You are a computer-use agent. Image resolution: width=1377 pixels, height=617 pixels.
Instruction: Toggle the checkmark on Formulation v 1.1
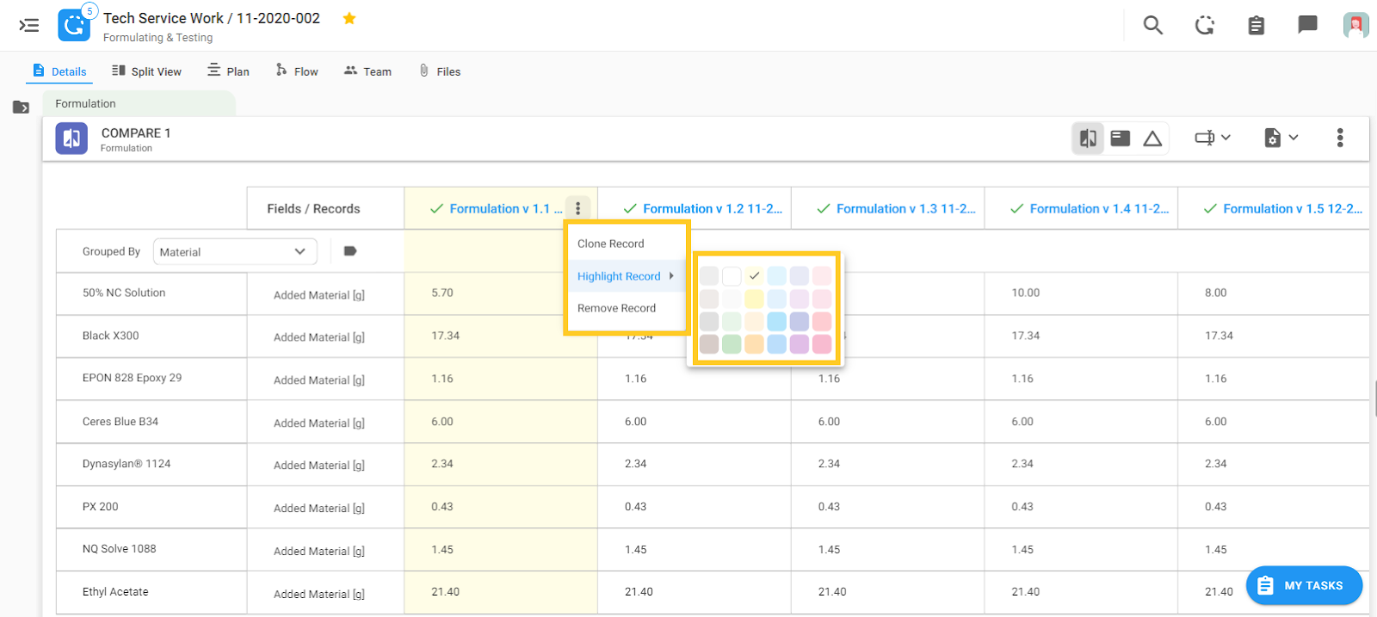(x=436, y=208)
